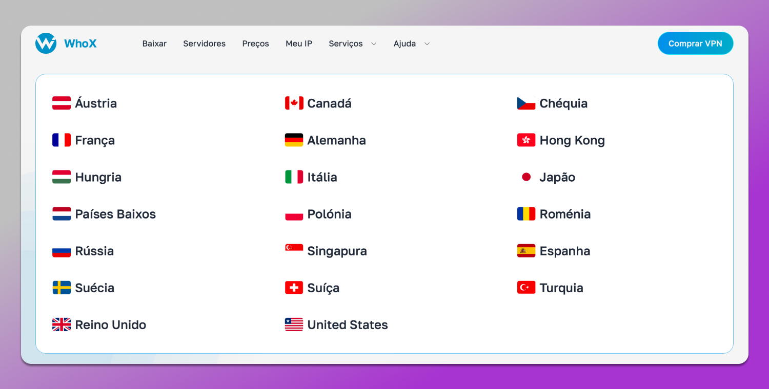Open the Ajuda chevron arrow

click(x=427, y=44)
